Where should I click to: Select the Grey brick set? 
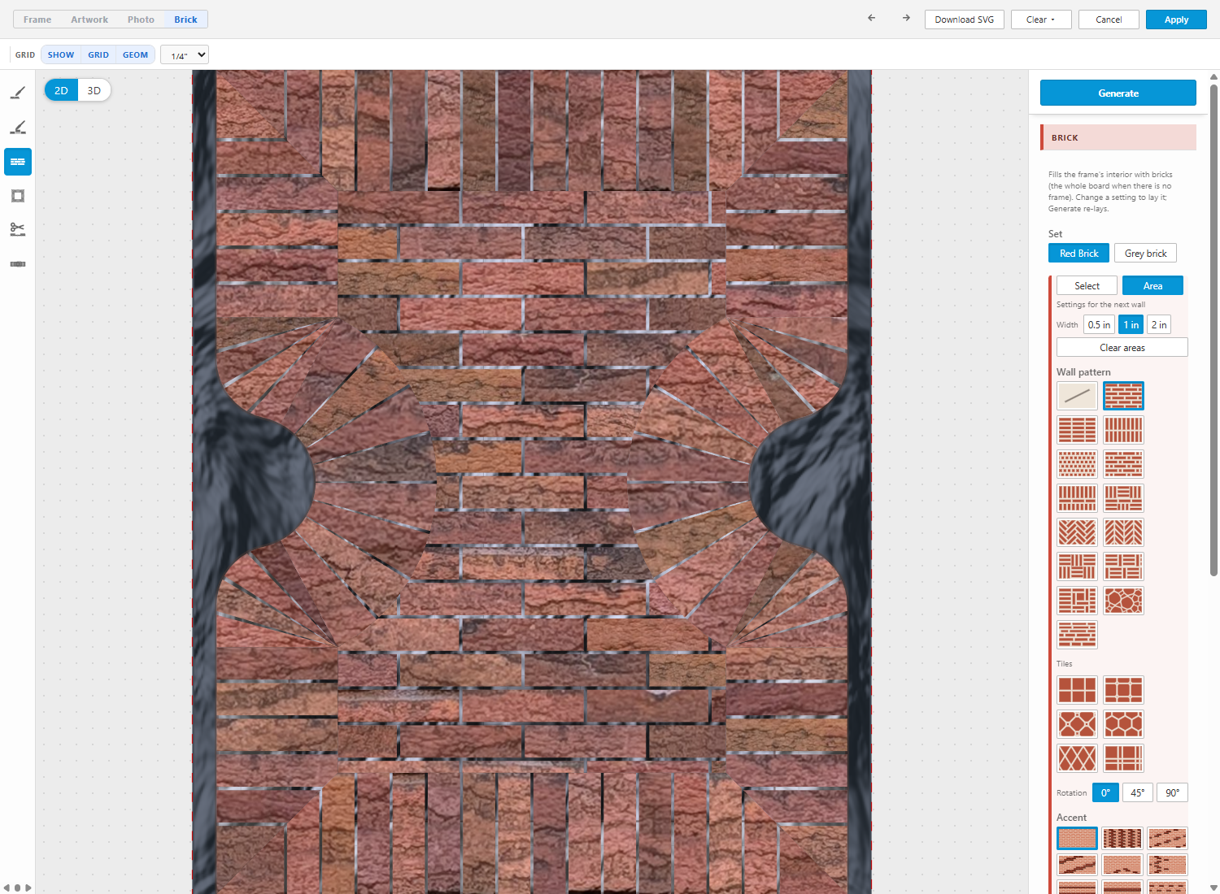(1145, 254)
